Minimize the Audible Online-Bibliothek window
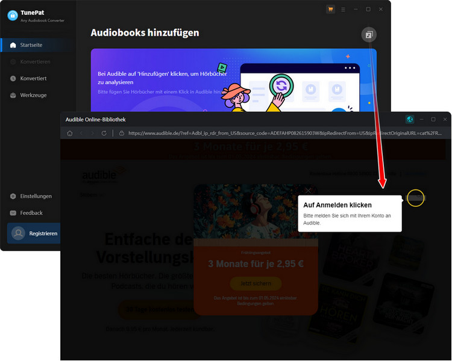 (421, 119)
